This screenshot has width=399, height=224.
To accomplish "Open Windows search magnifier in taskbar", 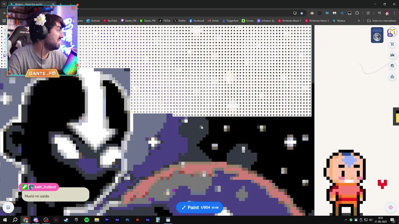I will click(15, 220).
